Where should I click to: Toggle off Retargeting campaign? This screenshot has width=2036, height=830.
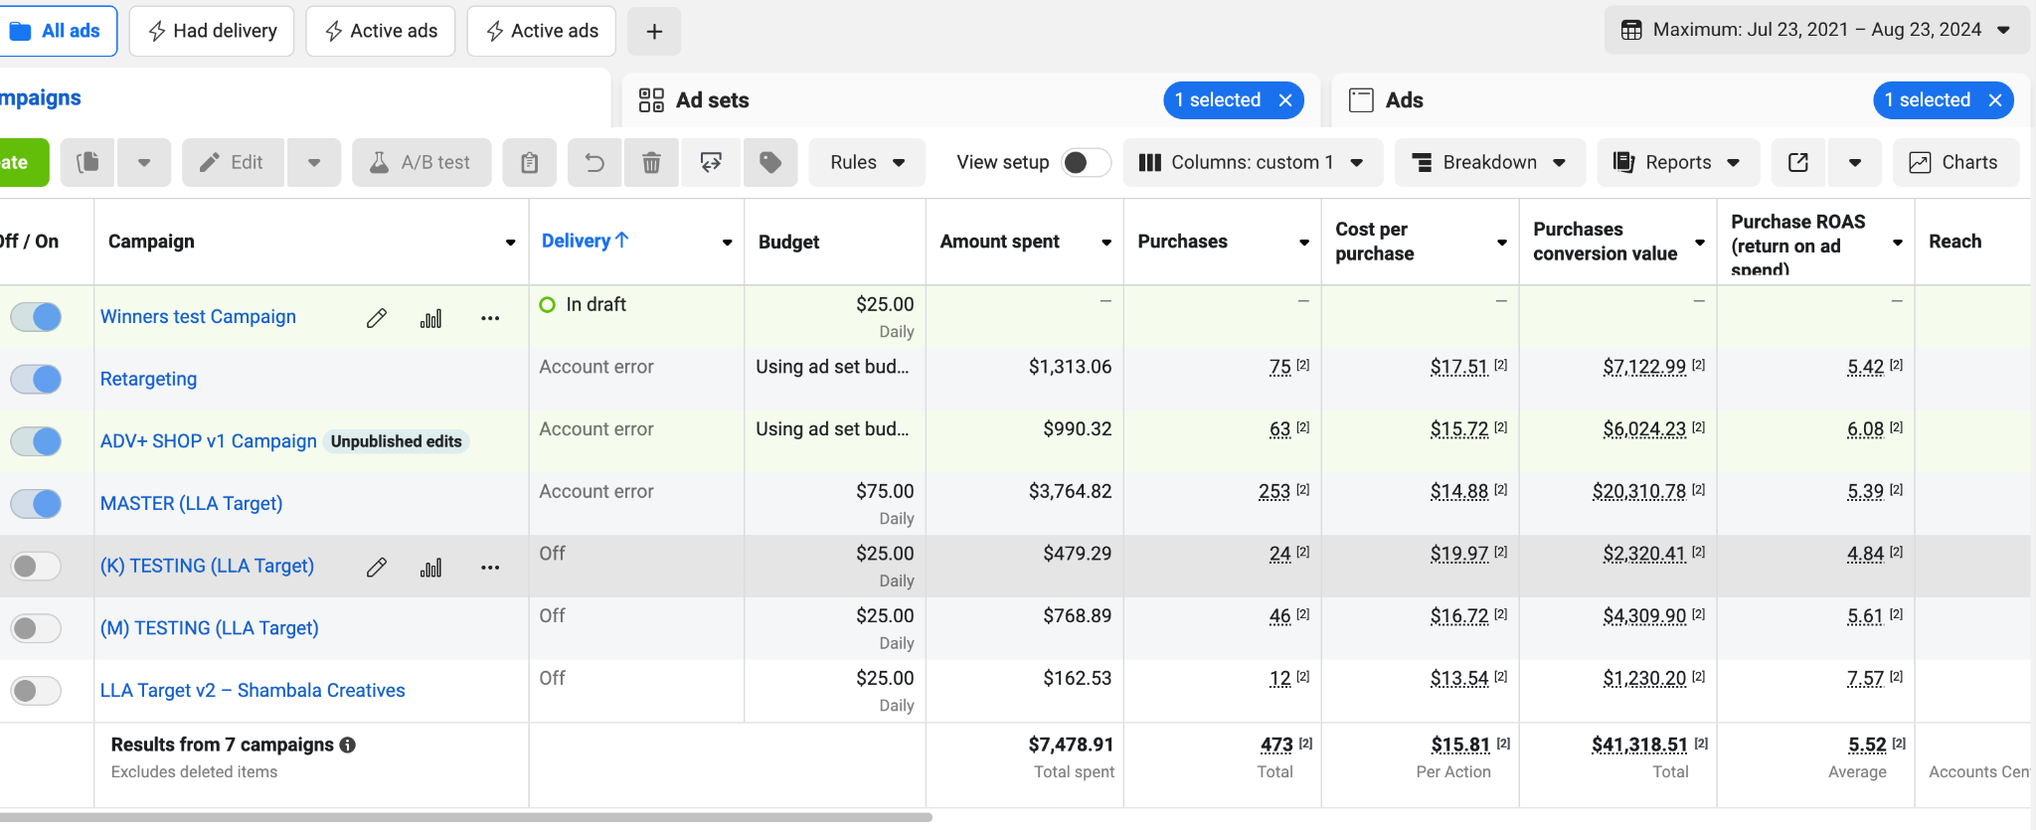[36, 379]
